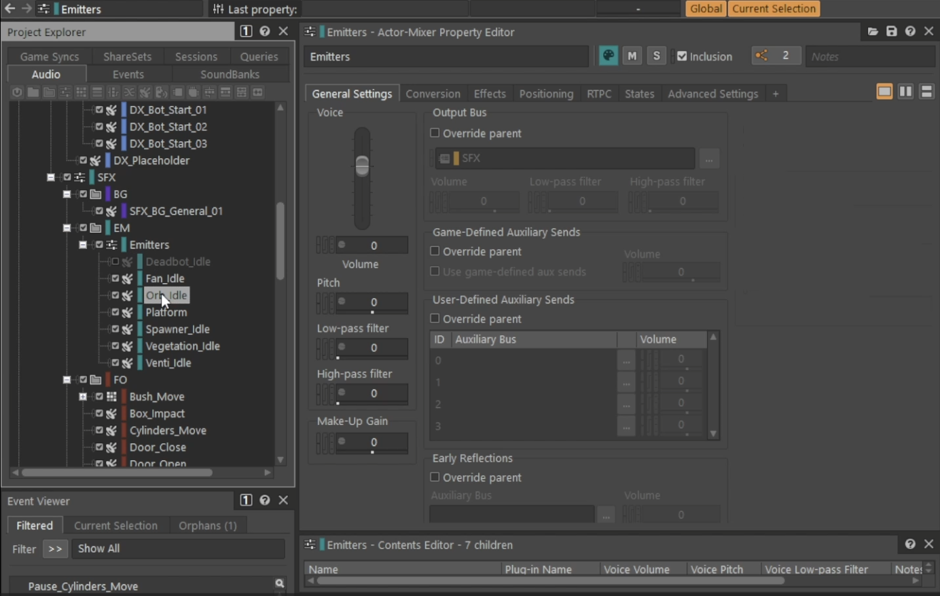Screen dimensions: 940x596
Task: Click the sound icon beside Venti_Idle
Action: coord(127,363)
